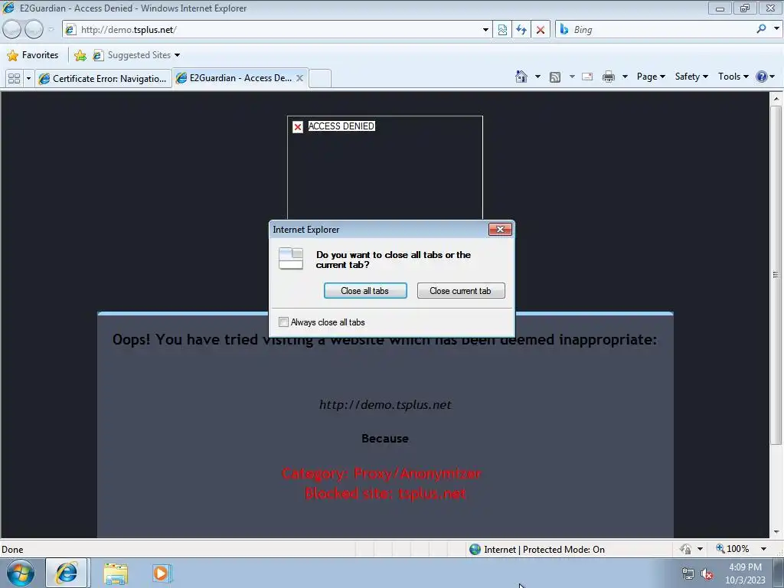Viewport: 784px width, 588px height.
Task: Click vertical scrollbar down arrow
Action: (776, 532)
